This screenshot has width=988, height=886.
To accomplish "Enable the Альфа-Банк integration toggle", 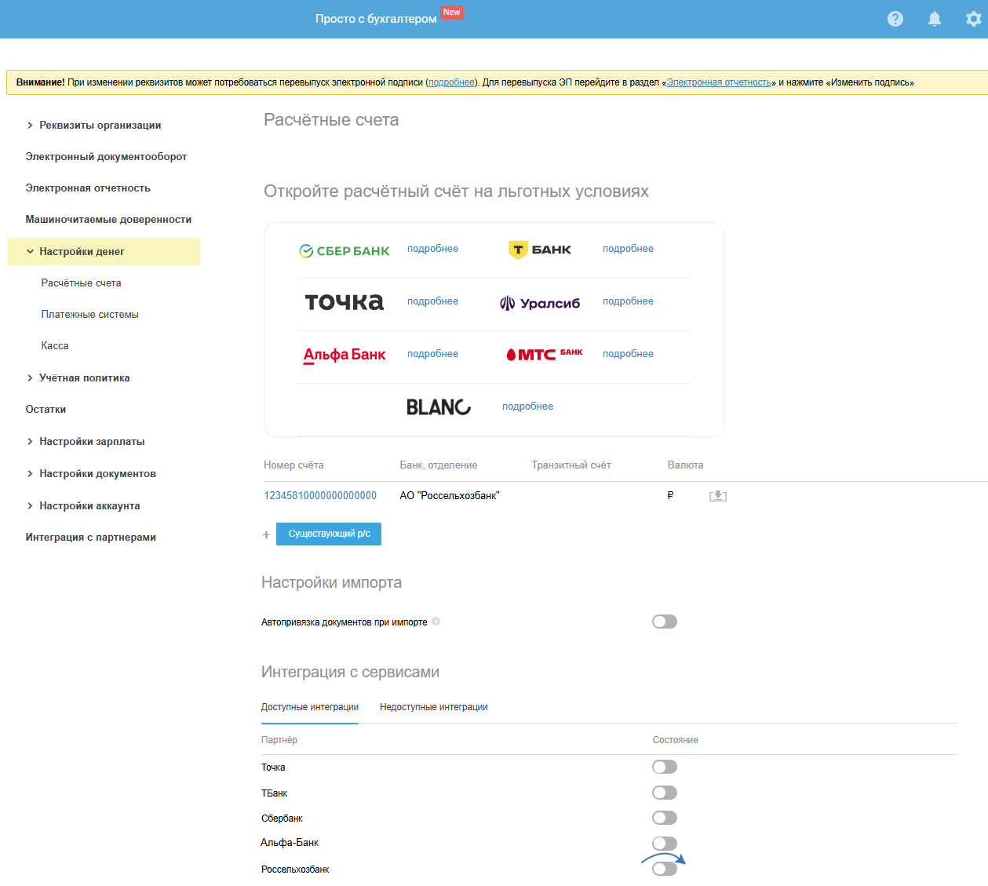I will (665, 843).
